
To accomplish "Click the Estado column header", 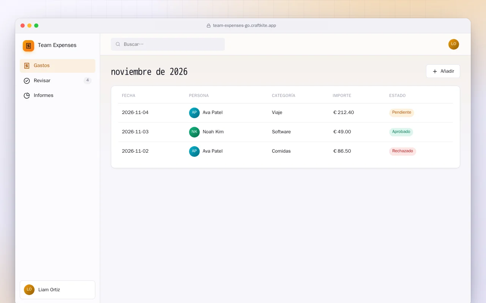I will pos(397,95).
